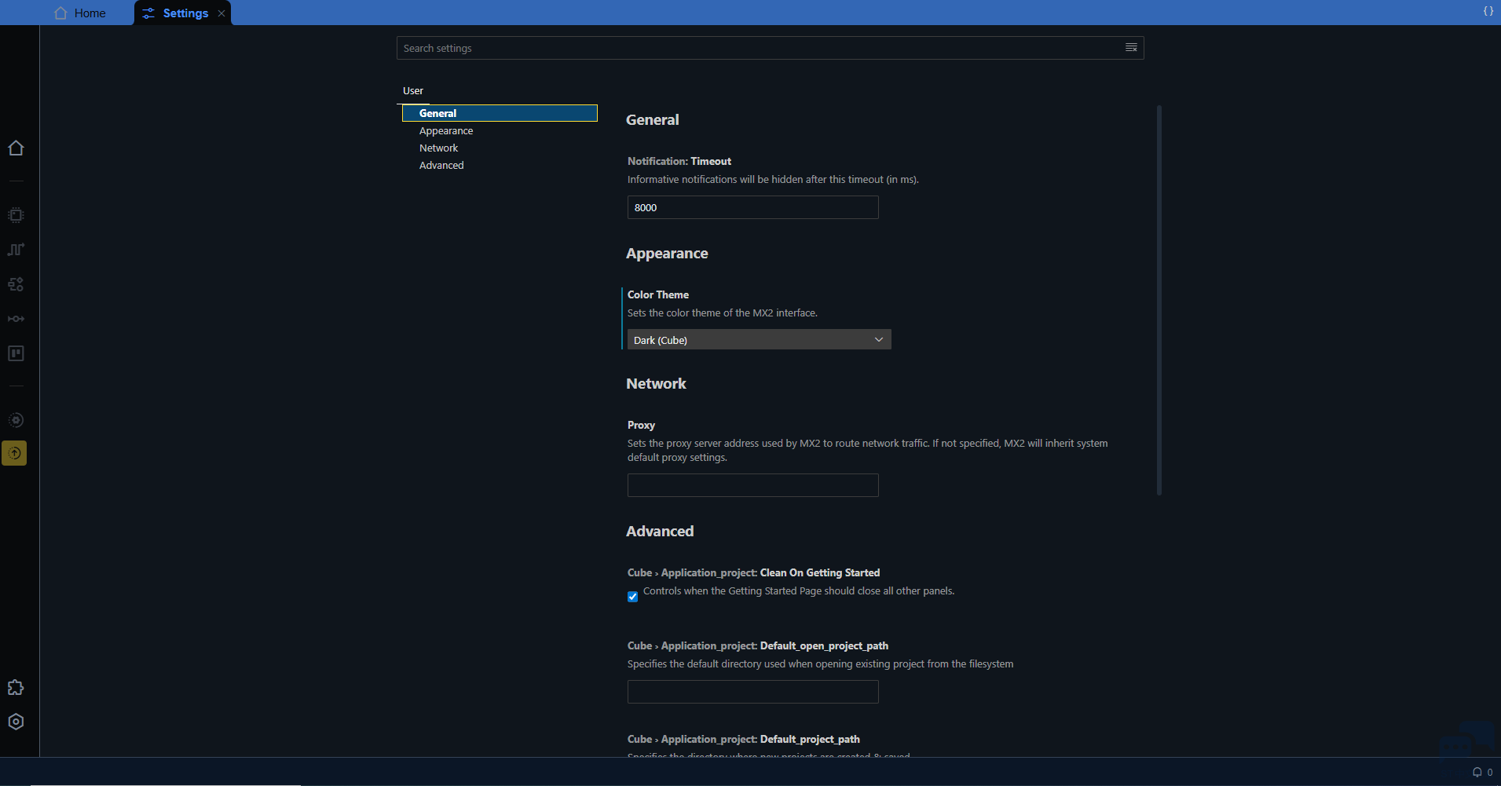The width and height of the screenshot is (1501, 786).
Task: Select Network in settings tree
Action: pyautogui.click(x=438, y=148)
